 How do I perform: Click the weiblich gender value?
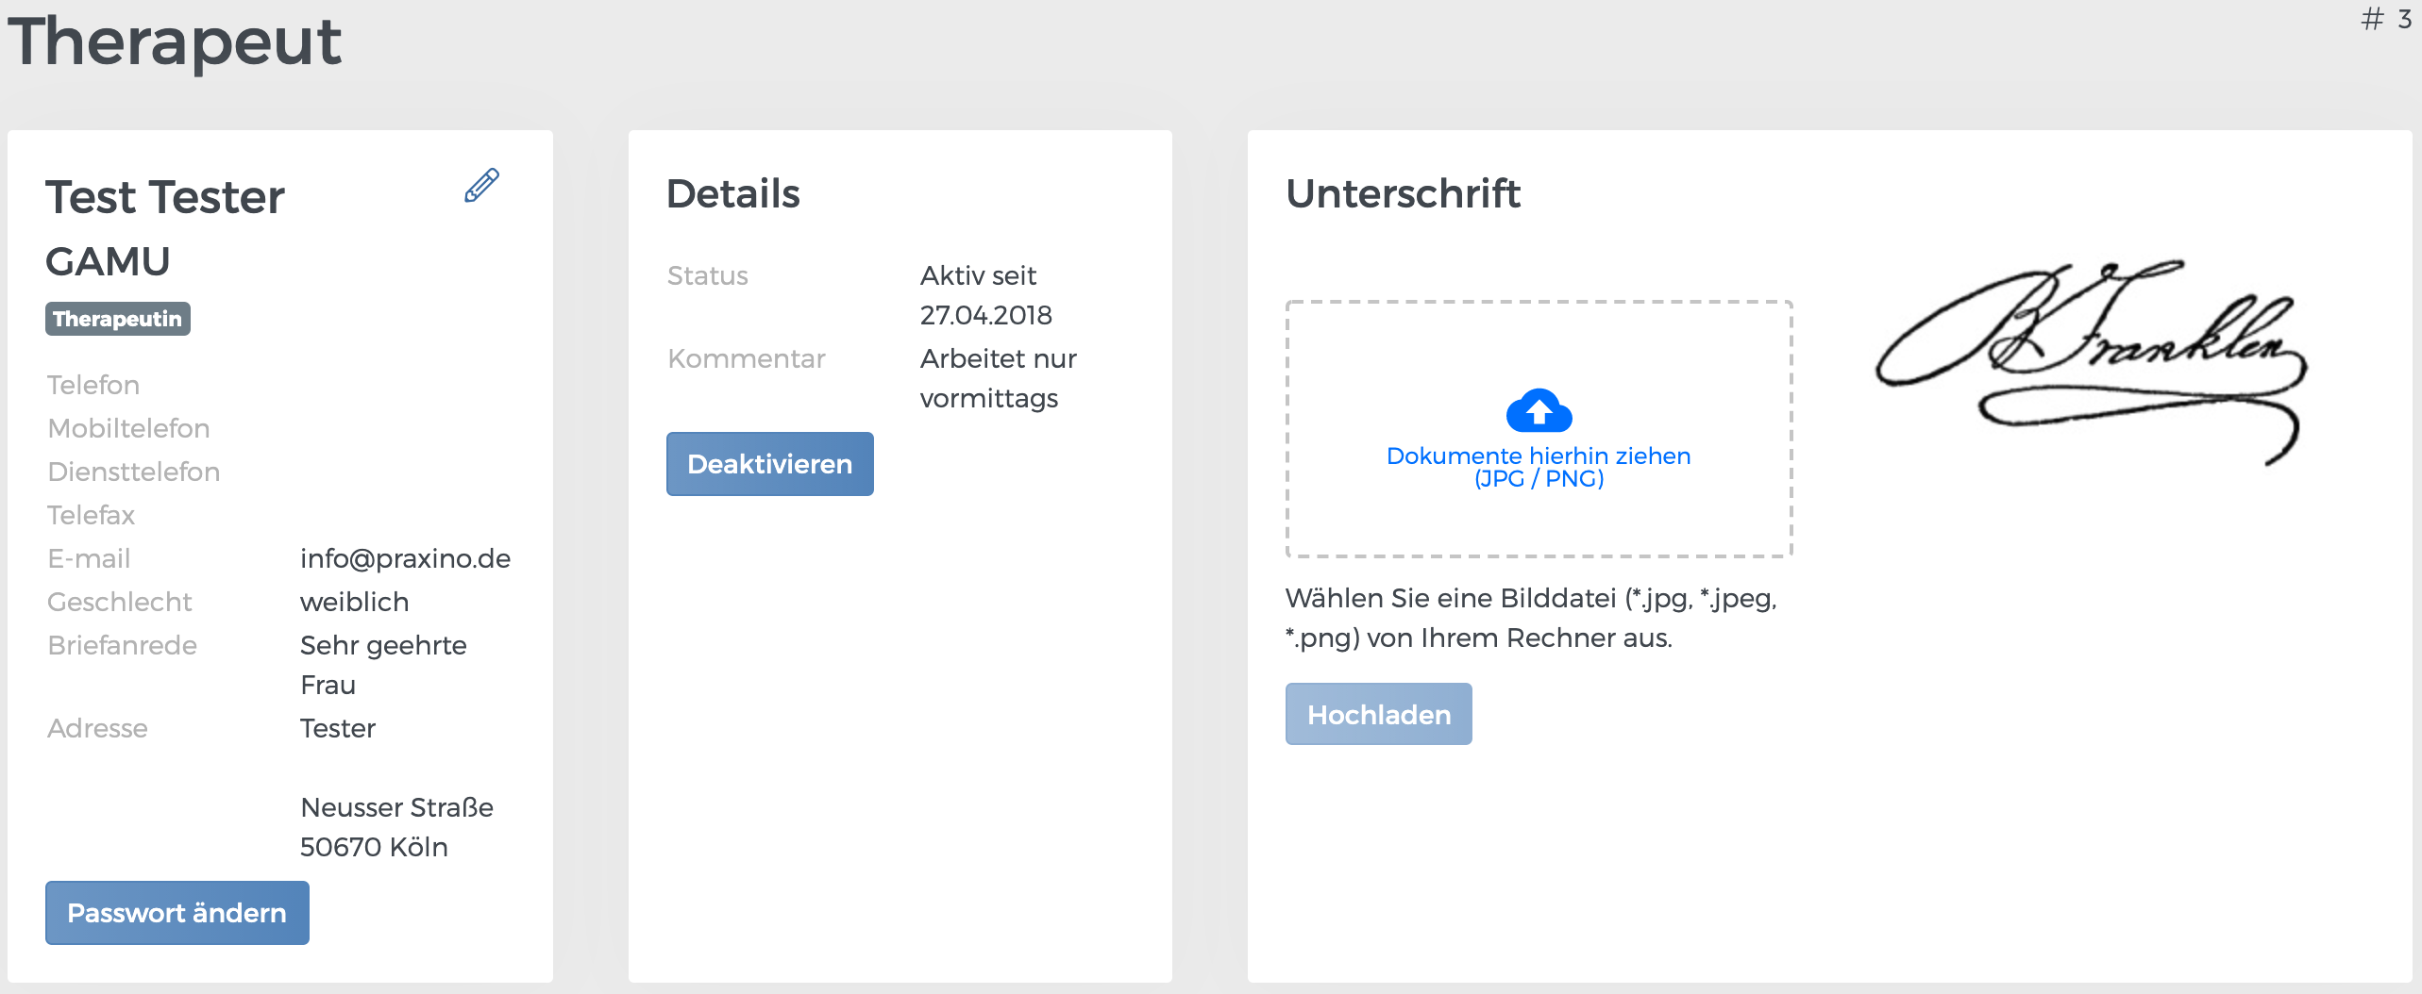coord(354,602)
